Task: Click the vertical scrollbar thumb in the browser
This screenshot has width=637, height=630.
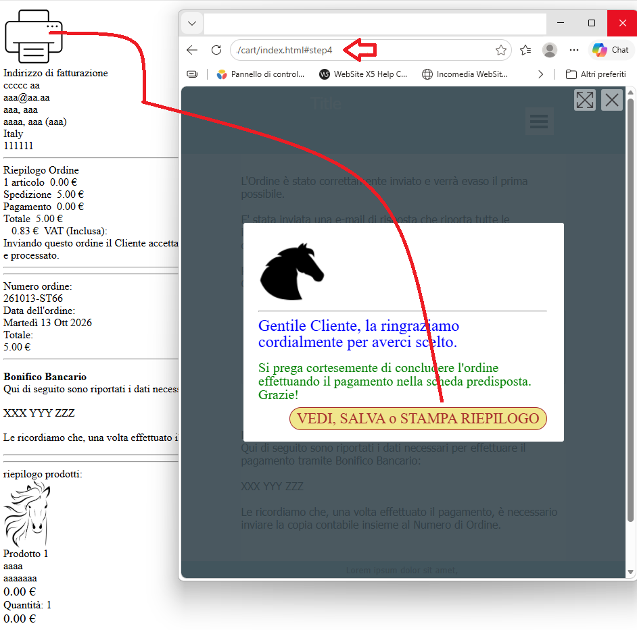Action: [630, 311]
